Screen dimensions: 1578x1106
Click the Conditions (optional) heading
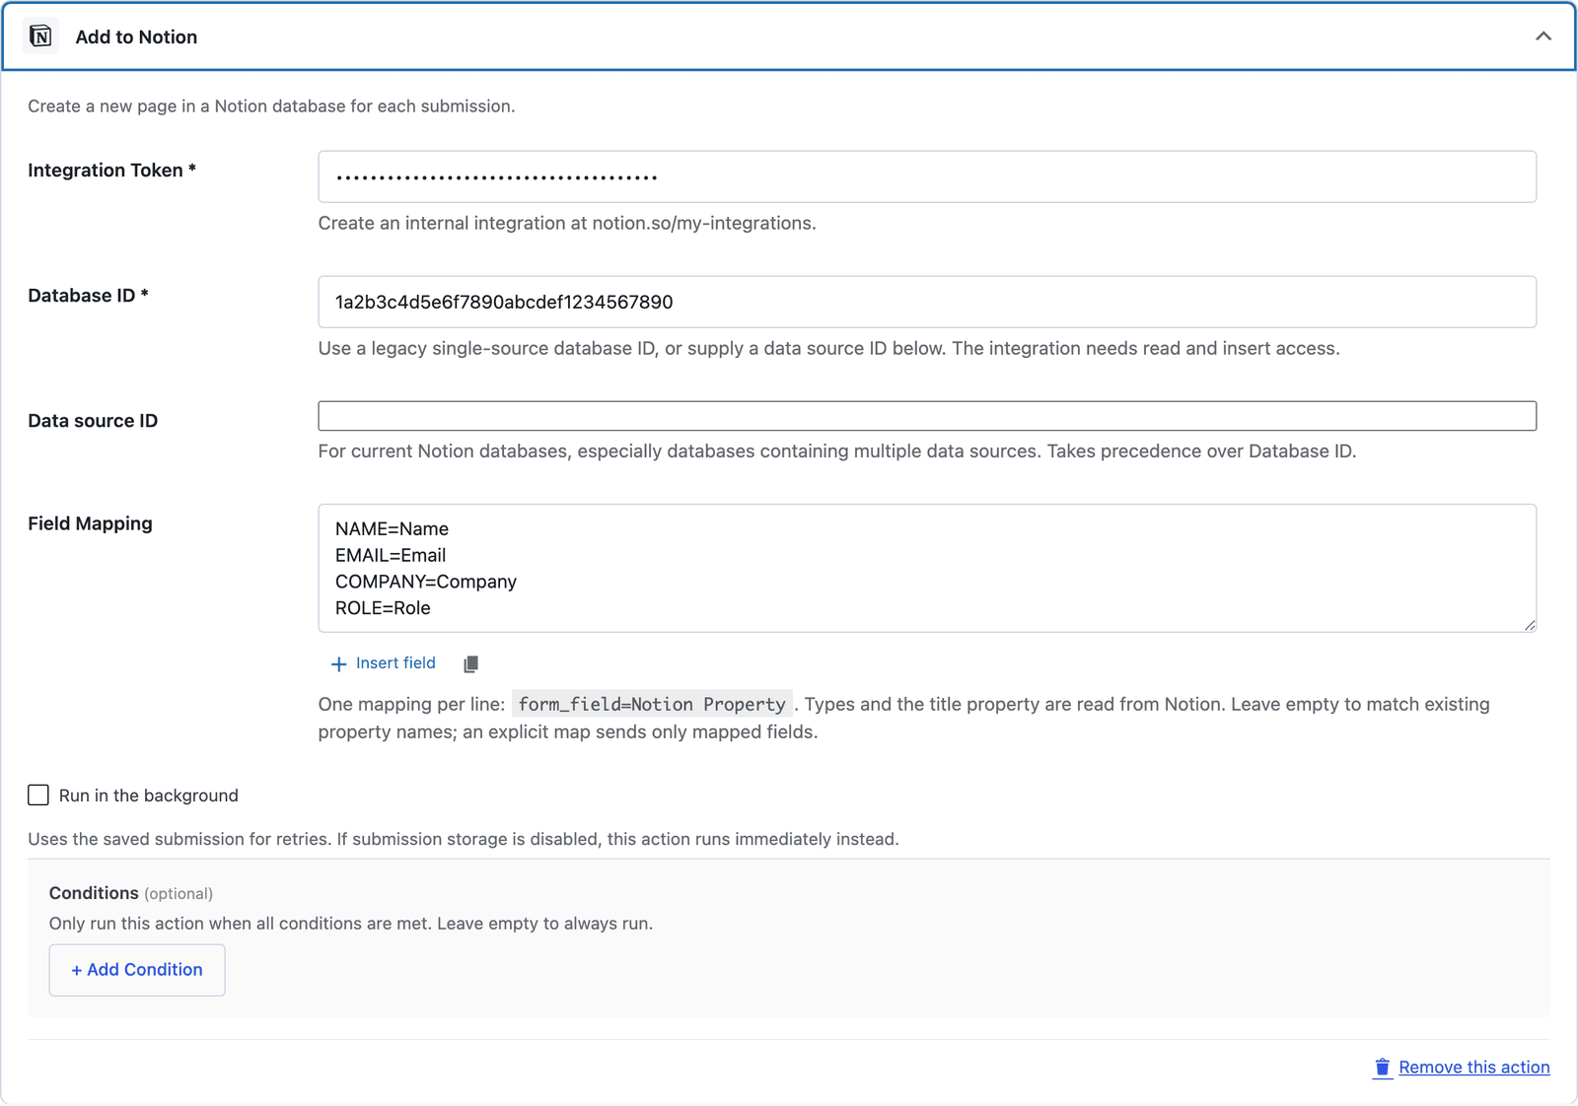131,893
